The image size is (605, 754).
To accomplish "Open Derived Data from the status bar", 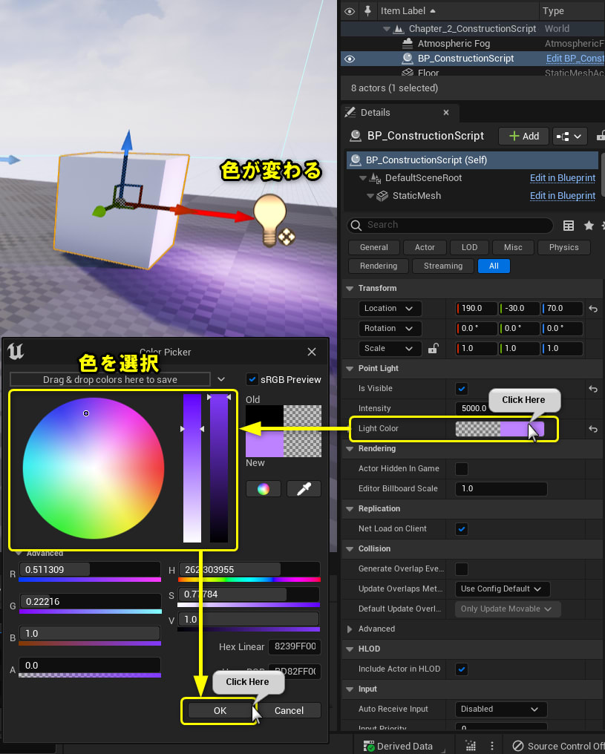I will [x=405, y=745].
